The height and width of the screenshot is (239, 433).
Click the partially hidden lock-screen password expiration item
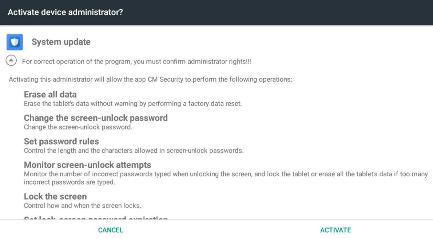click(96, 218)
